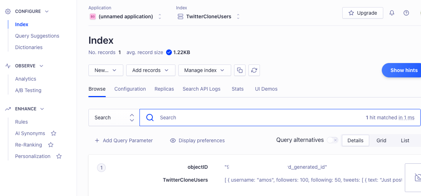
Task: Click the star icon beside Re-Ranking
Action: [51, 145]
